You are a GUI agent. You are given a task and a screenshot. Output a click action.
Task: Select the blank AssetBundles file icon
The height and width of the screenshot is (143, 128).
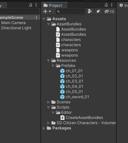click(58, 29)
